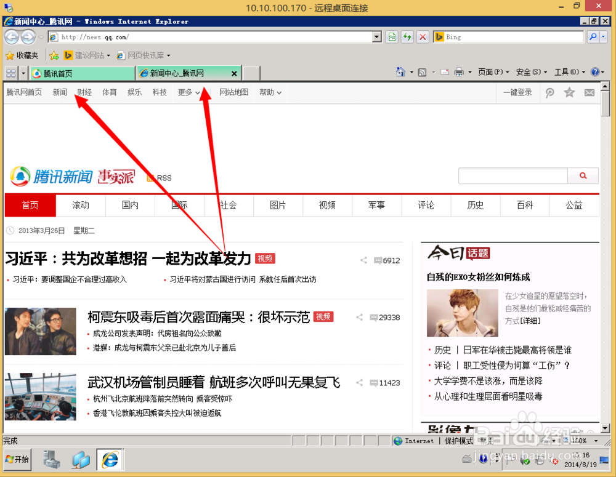The height and width of the screenshot is (477, 616).
Task: Close the 新闻中心_腾讯网 tab
Action: click(234, 73)
